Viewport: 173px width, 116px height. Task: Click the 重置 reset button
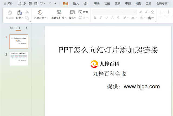83,12
